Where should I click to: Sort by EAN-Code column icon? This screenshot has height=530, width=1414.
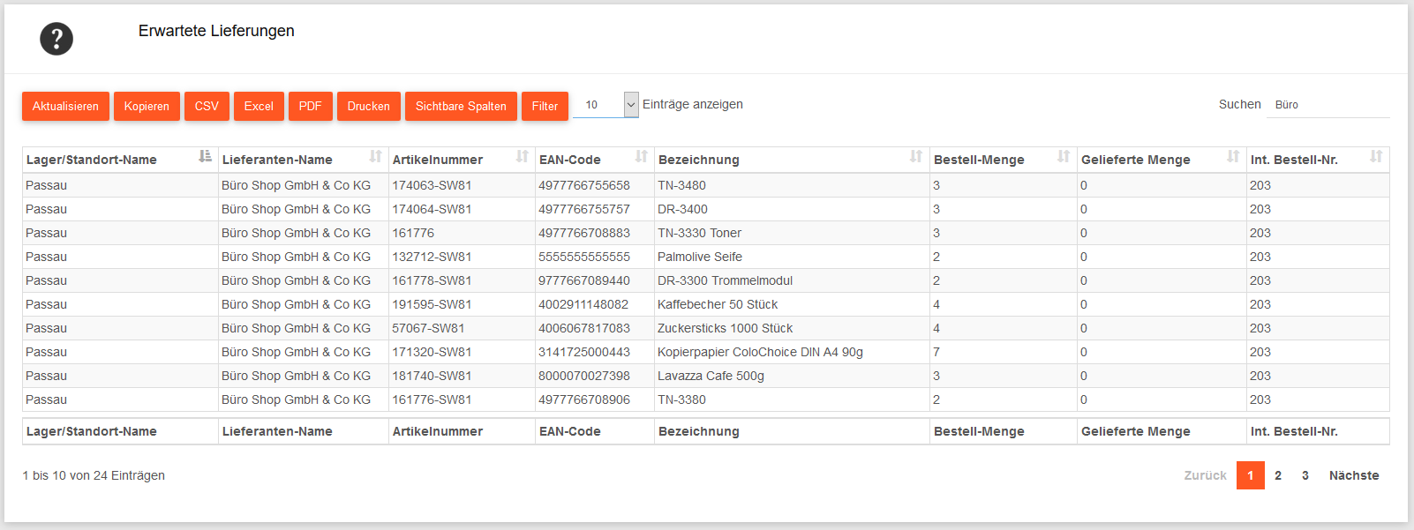(641, 157)
